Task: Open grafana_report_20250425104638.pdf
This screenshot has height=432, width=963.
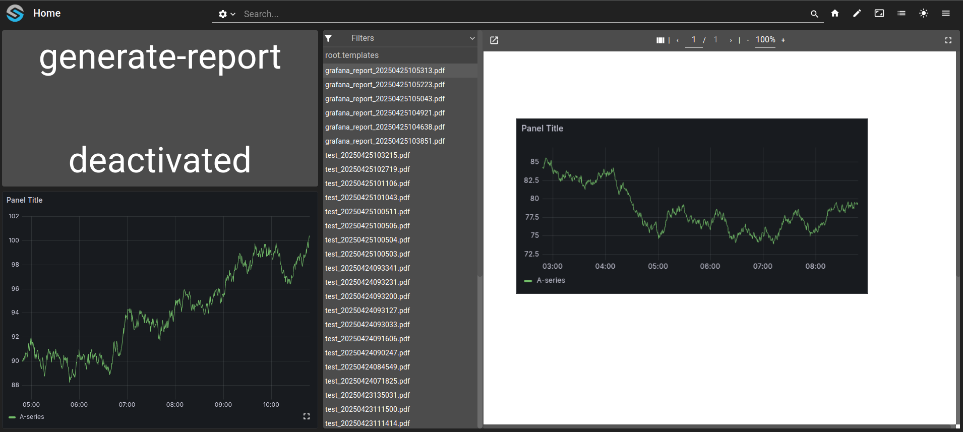Action: (x=400, y=127)
